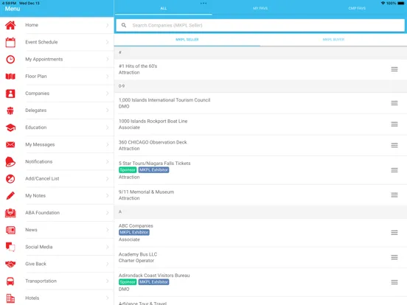Click Sponsor badge on 5 Star Tours

[128, 170]
